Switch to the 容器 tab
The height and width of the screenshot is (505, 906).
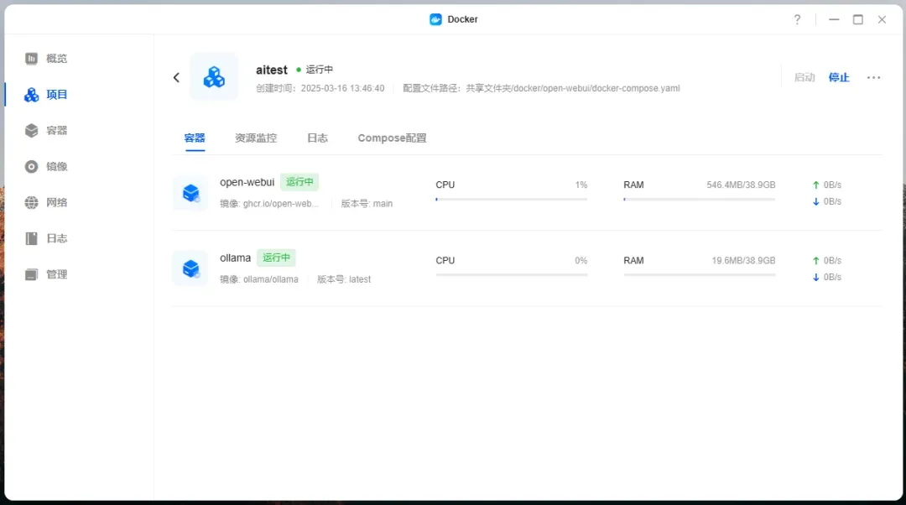195,138
